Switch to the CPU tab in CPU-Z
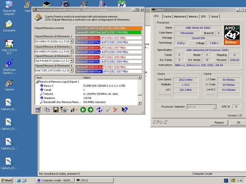246x184 pixels. click(x=156, y=16)
